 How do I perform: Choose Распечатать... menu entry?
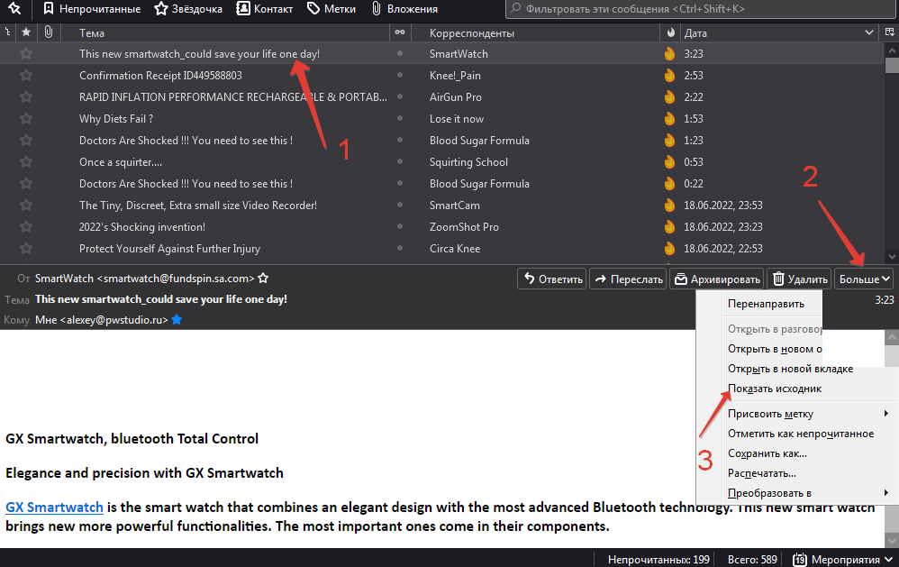pos(761,473)
